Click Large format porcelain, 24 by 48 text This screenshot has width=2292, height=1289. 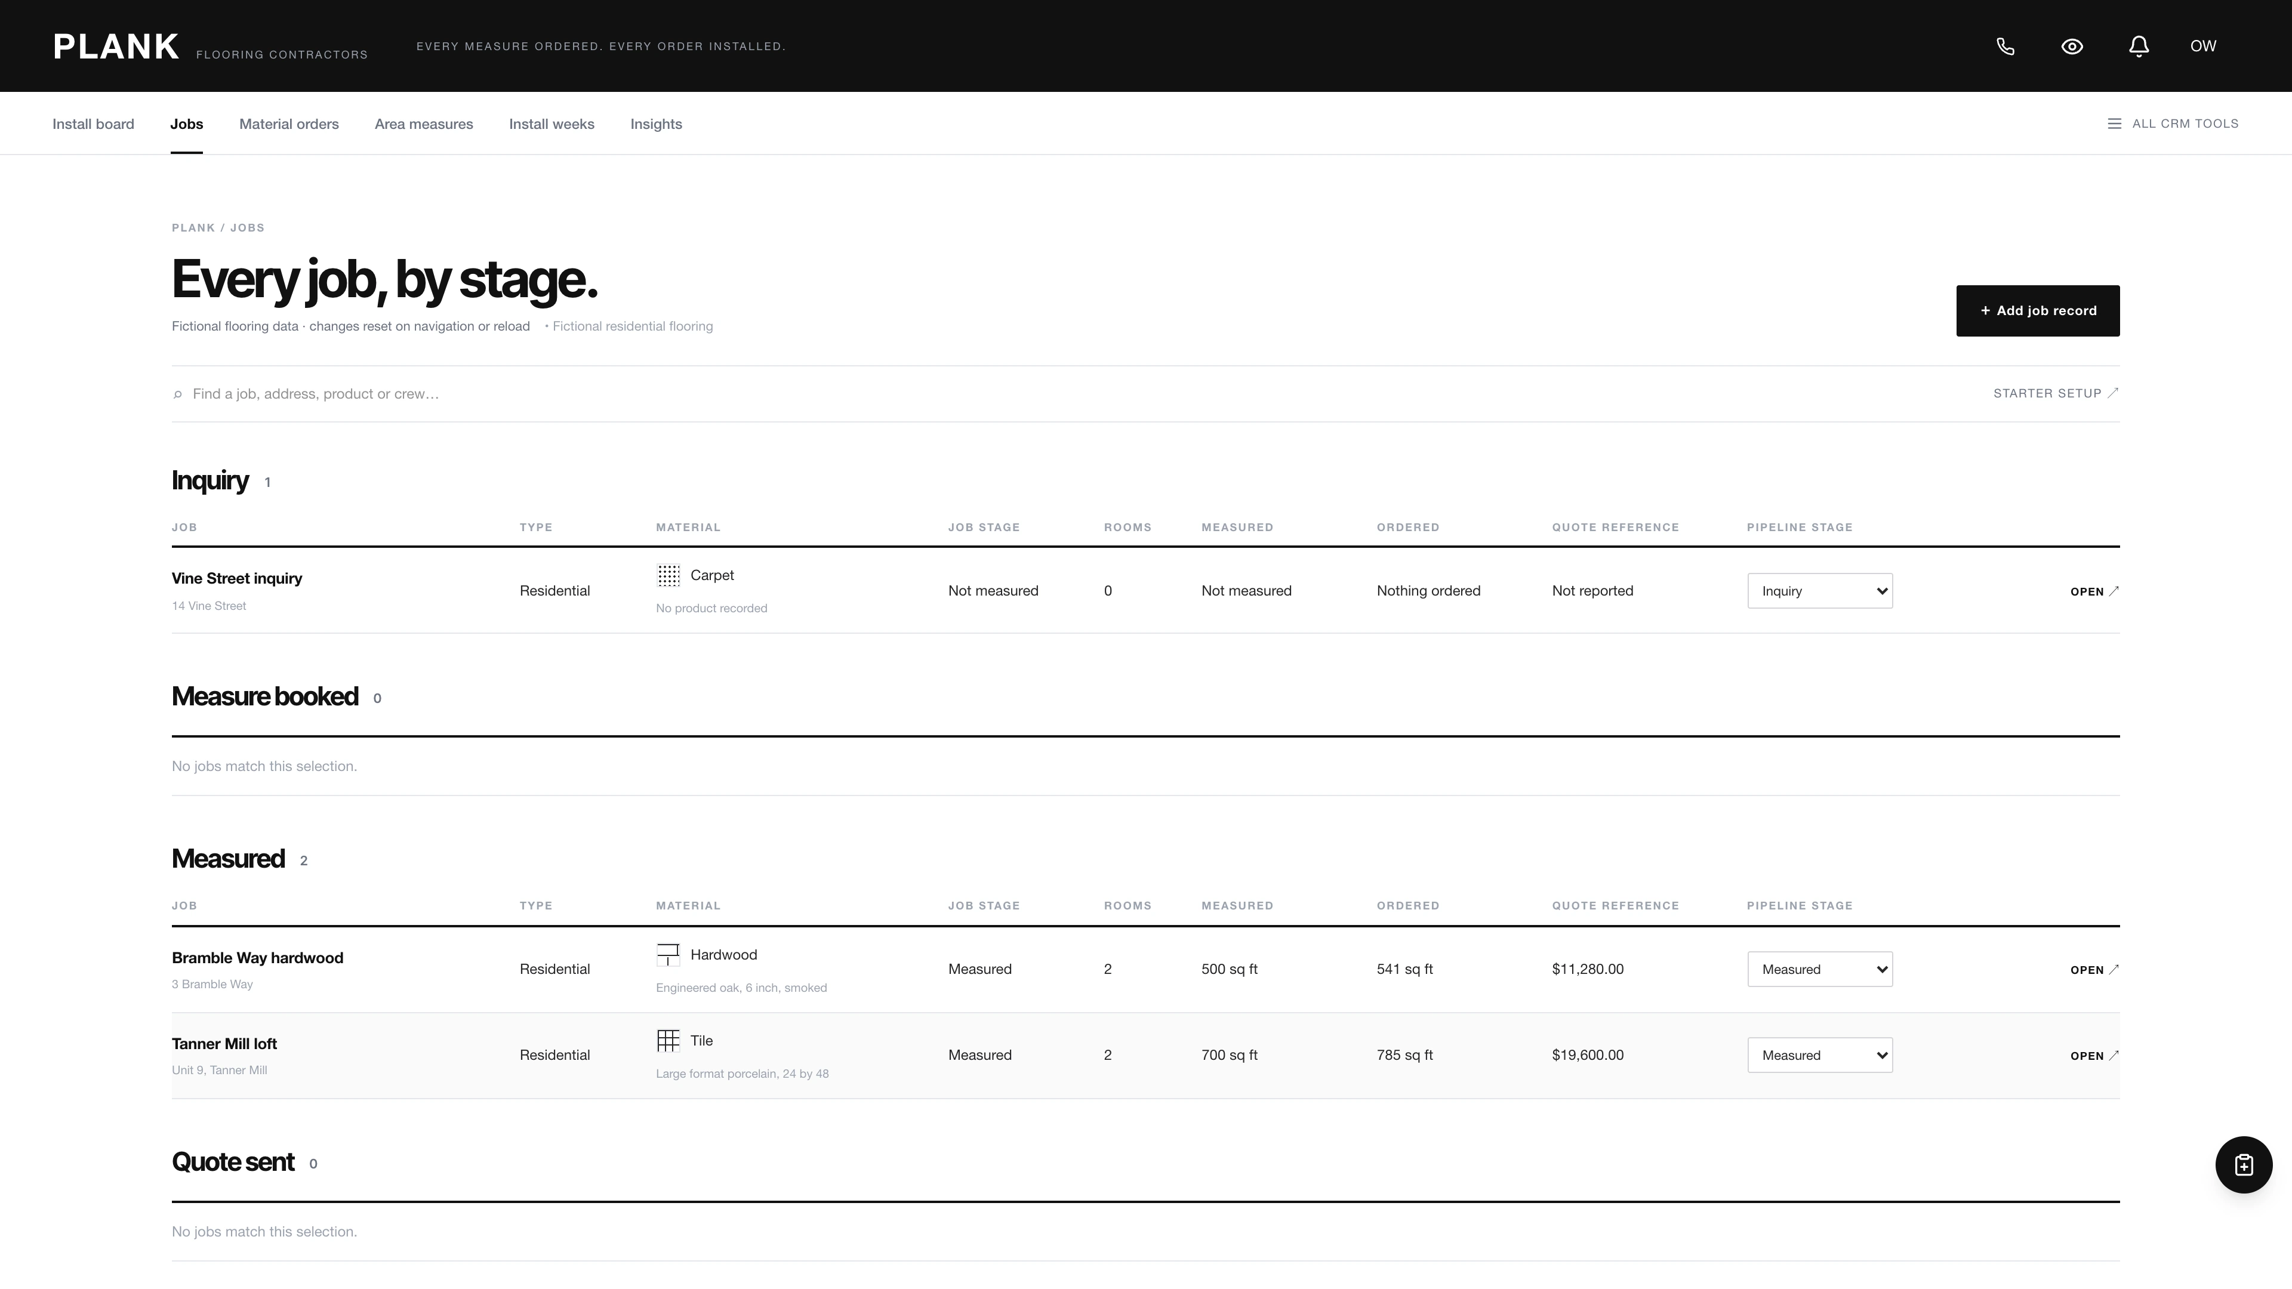(742, 1074)
